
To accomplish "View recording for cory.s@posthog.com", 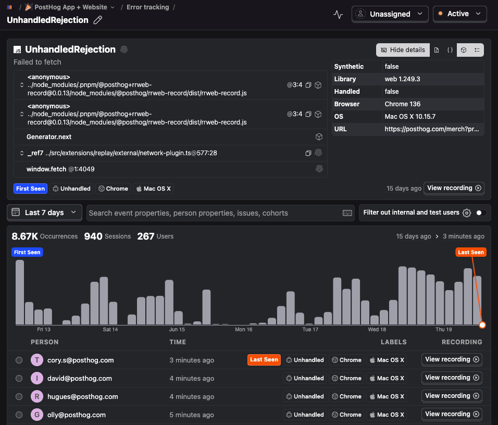I will [x=452, y=359].
